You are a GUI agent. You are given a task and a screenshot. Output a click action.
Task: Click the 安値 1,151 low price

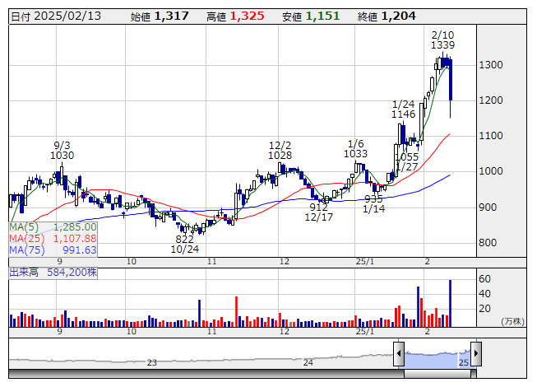tap(311, 16)
